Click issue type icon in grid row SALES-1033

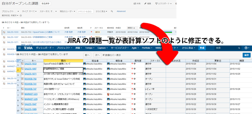point(23,64)
